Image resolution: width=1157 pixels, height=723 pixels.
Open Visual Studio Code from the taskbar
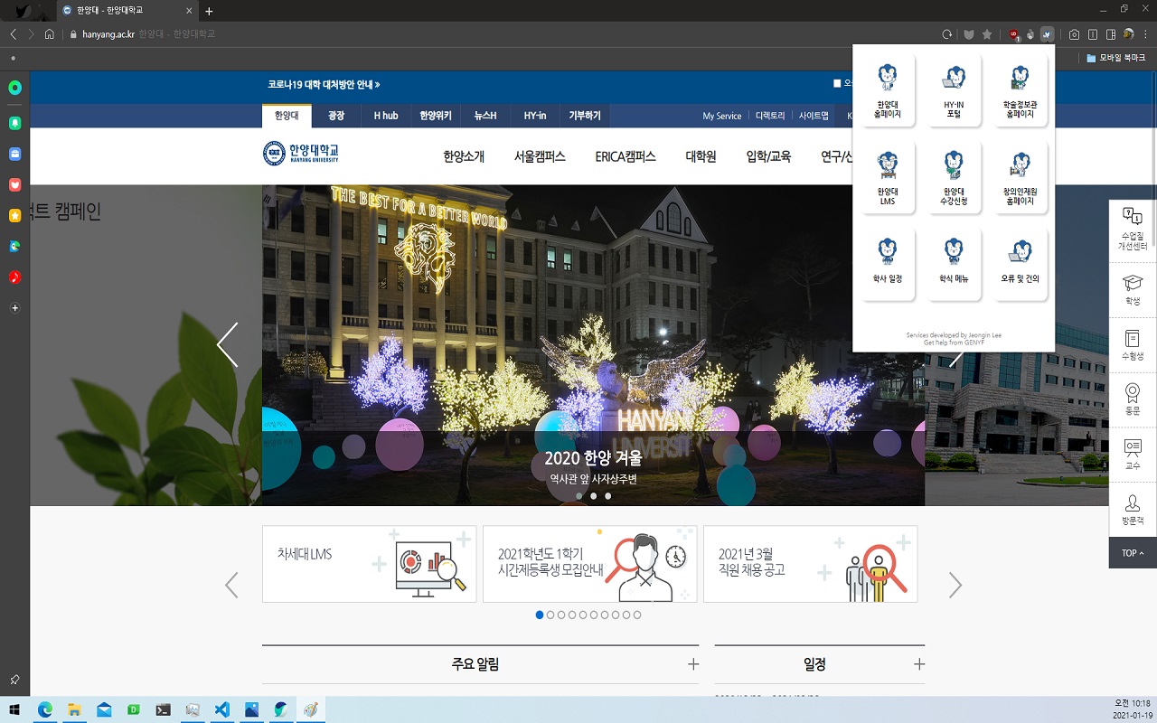coord(221,710)
